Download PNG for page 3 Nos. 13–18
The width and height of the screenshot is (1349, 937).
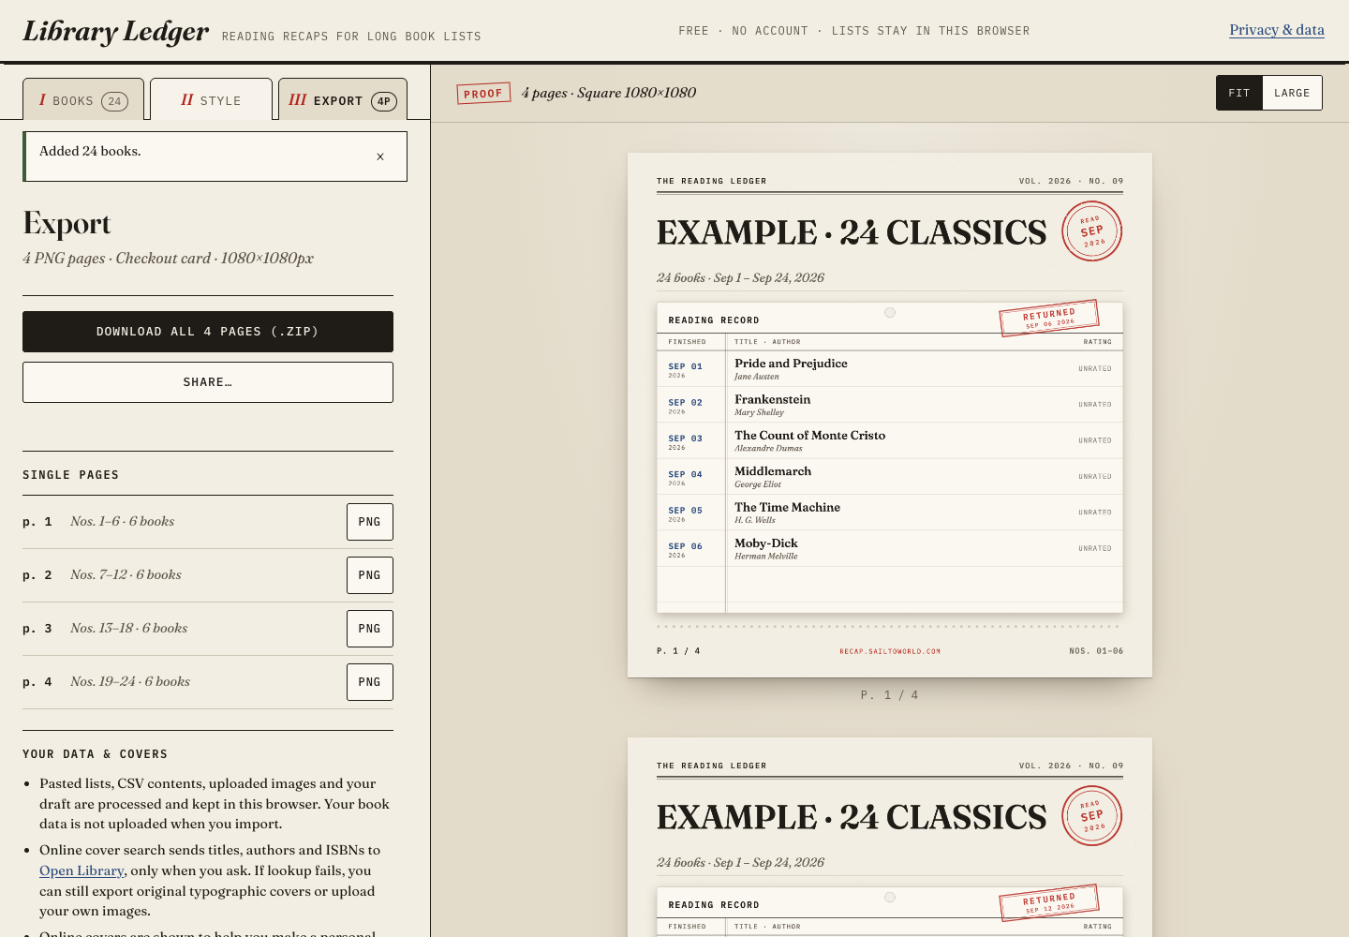pyautogui.click(x=370, y=629)
